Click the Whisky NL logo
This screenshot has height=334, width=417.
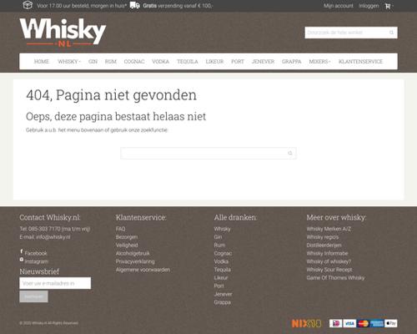click(63, 32)
